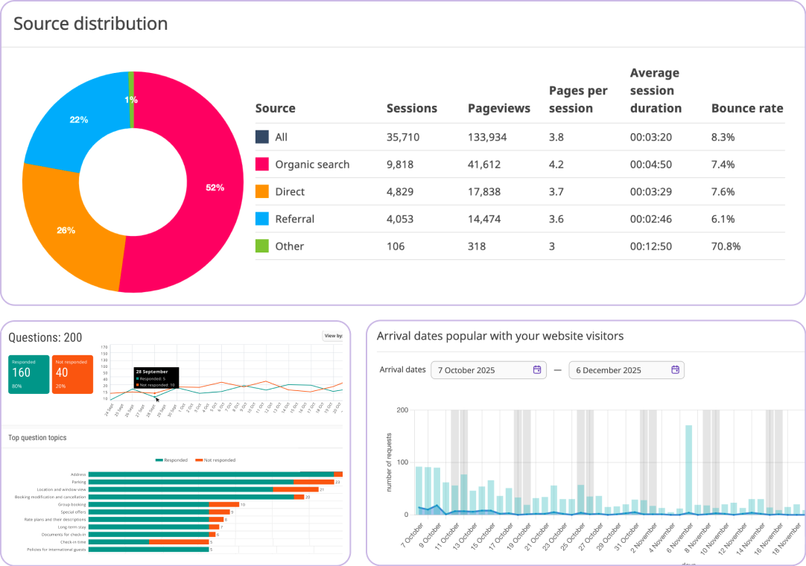
Task: Click the Referral blue legend square
Action: [x=261, y=218]
